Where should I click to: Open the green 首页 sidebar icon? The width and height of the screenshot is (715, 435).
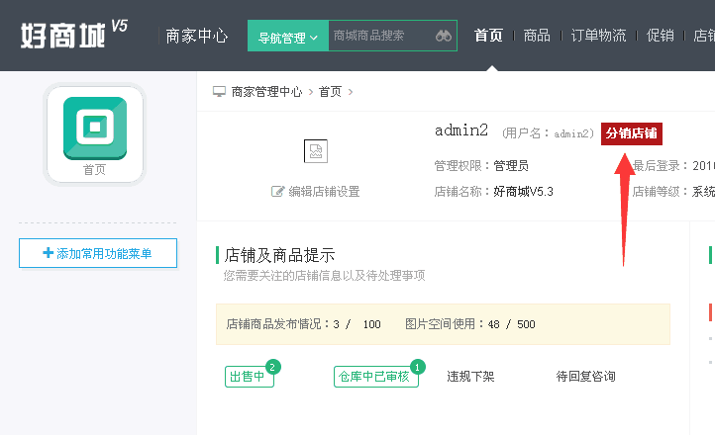coord(95,128)
